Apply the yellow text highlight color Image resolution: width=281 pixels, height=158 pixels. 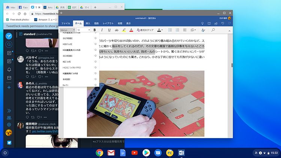point(124,30)
